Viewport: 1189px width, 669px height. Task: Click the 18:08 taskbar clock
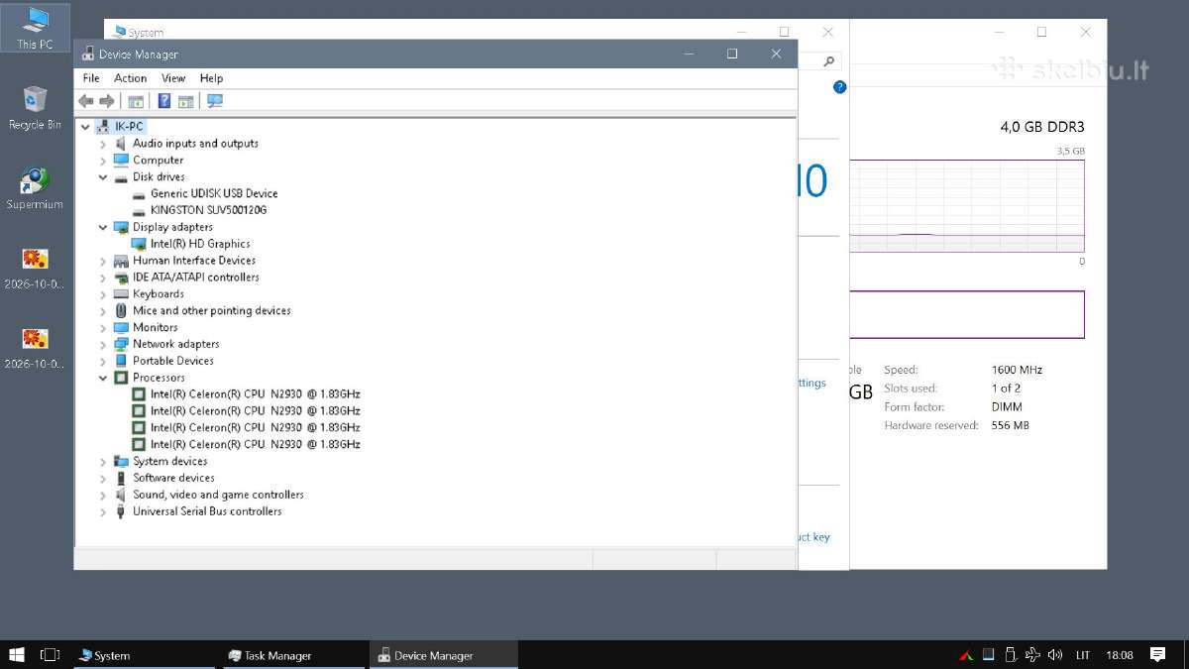point(1120,654)
